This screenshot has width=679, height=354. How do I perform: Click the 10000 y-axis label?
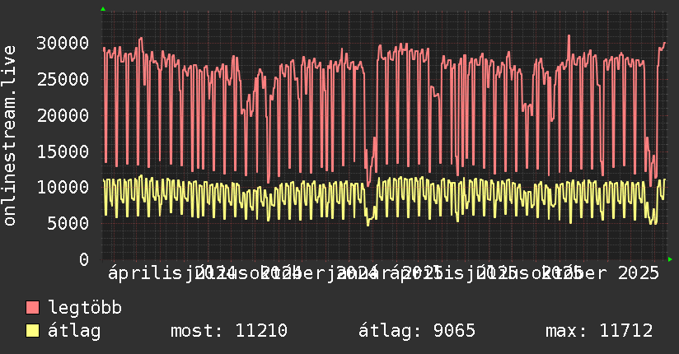63,187
